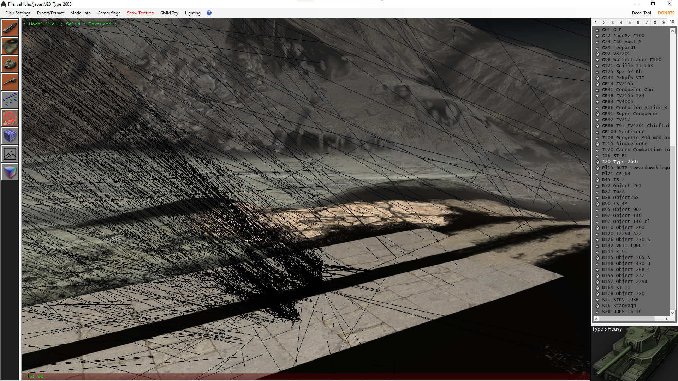Click the blue-green dashes grid icon
Image resolution: width=678 pixels, height=381 pixels.
pyautogui.click(x=10, y=100)
